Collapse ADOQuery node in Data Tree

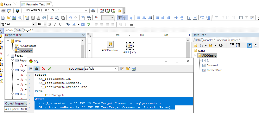(x=195, y=55)
